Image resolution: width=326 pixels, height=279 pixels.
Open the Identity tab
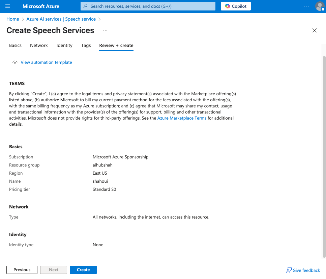(64, 46)
